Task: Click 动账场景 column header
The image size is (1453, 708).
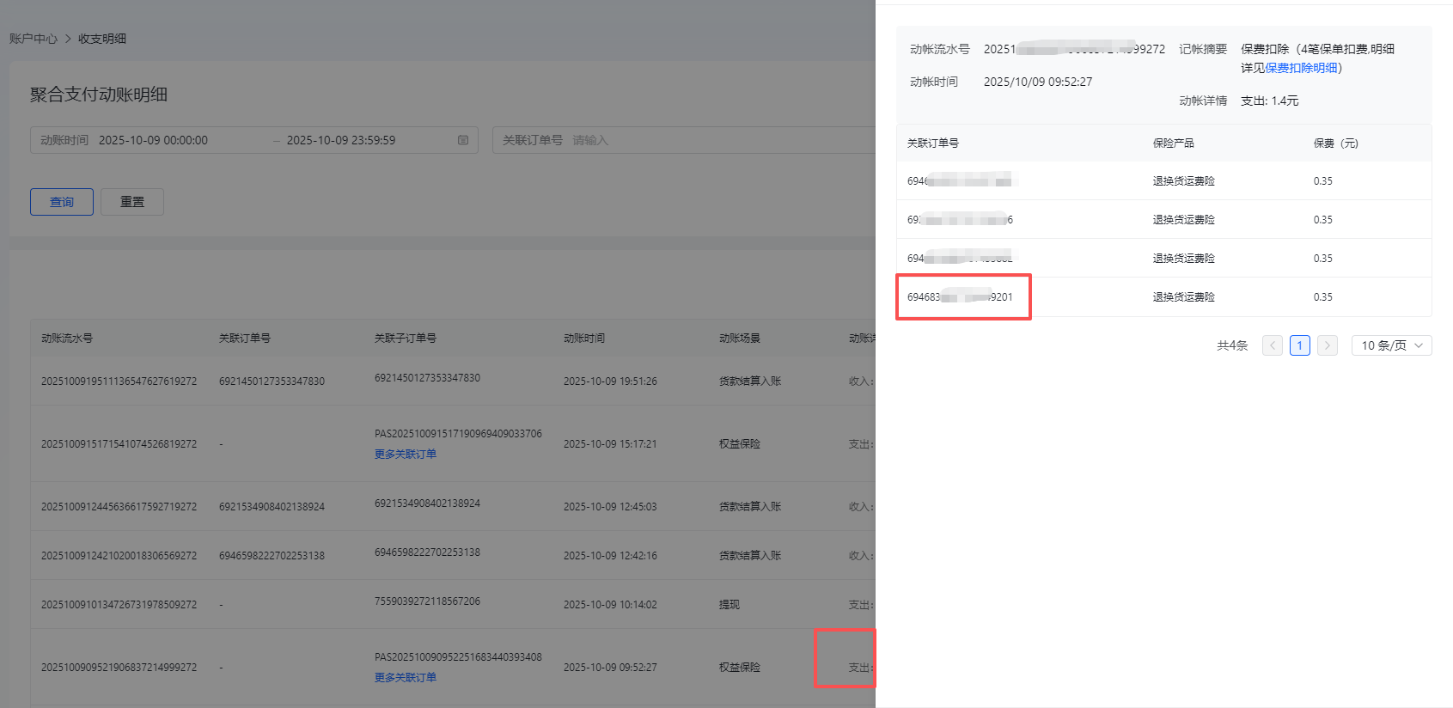Action: click(x=740, y=338)
